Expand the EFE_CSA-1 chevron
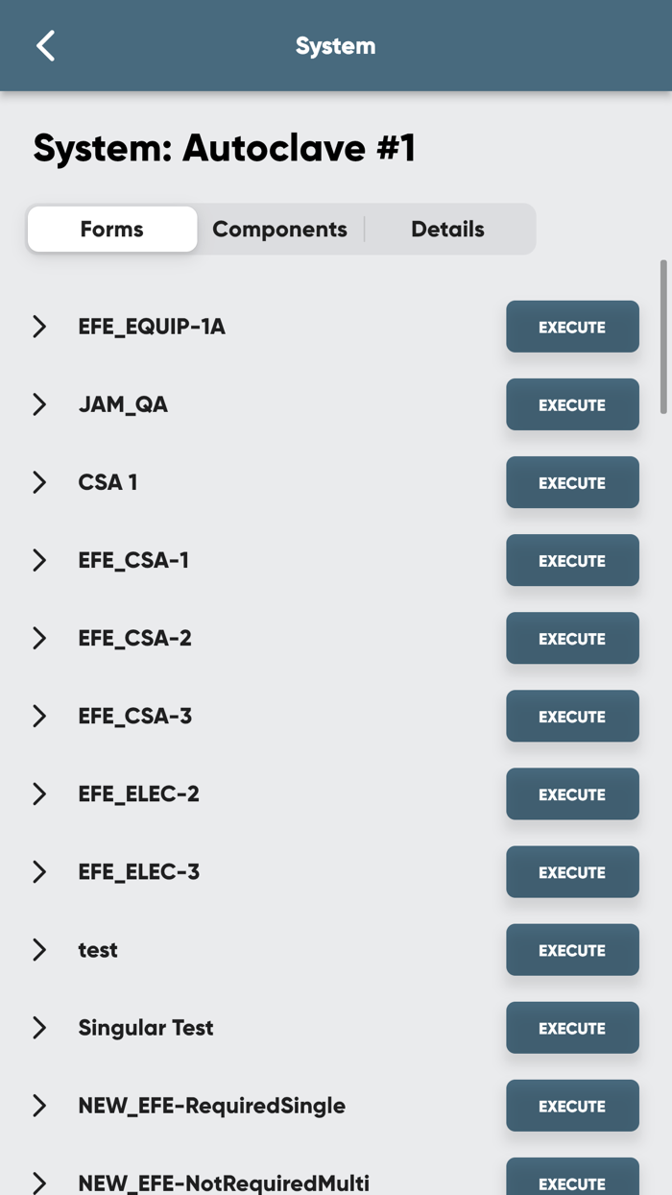Screen dimensions: 672x1195 39,560
